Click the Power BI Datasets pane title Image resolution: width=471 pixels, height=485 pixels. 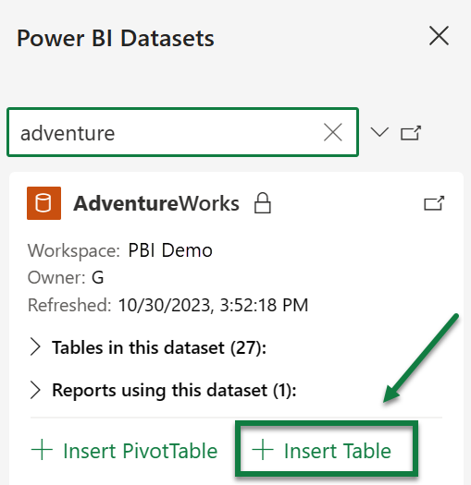(116, 39)
